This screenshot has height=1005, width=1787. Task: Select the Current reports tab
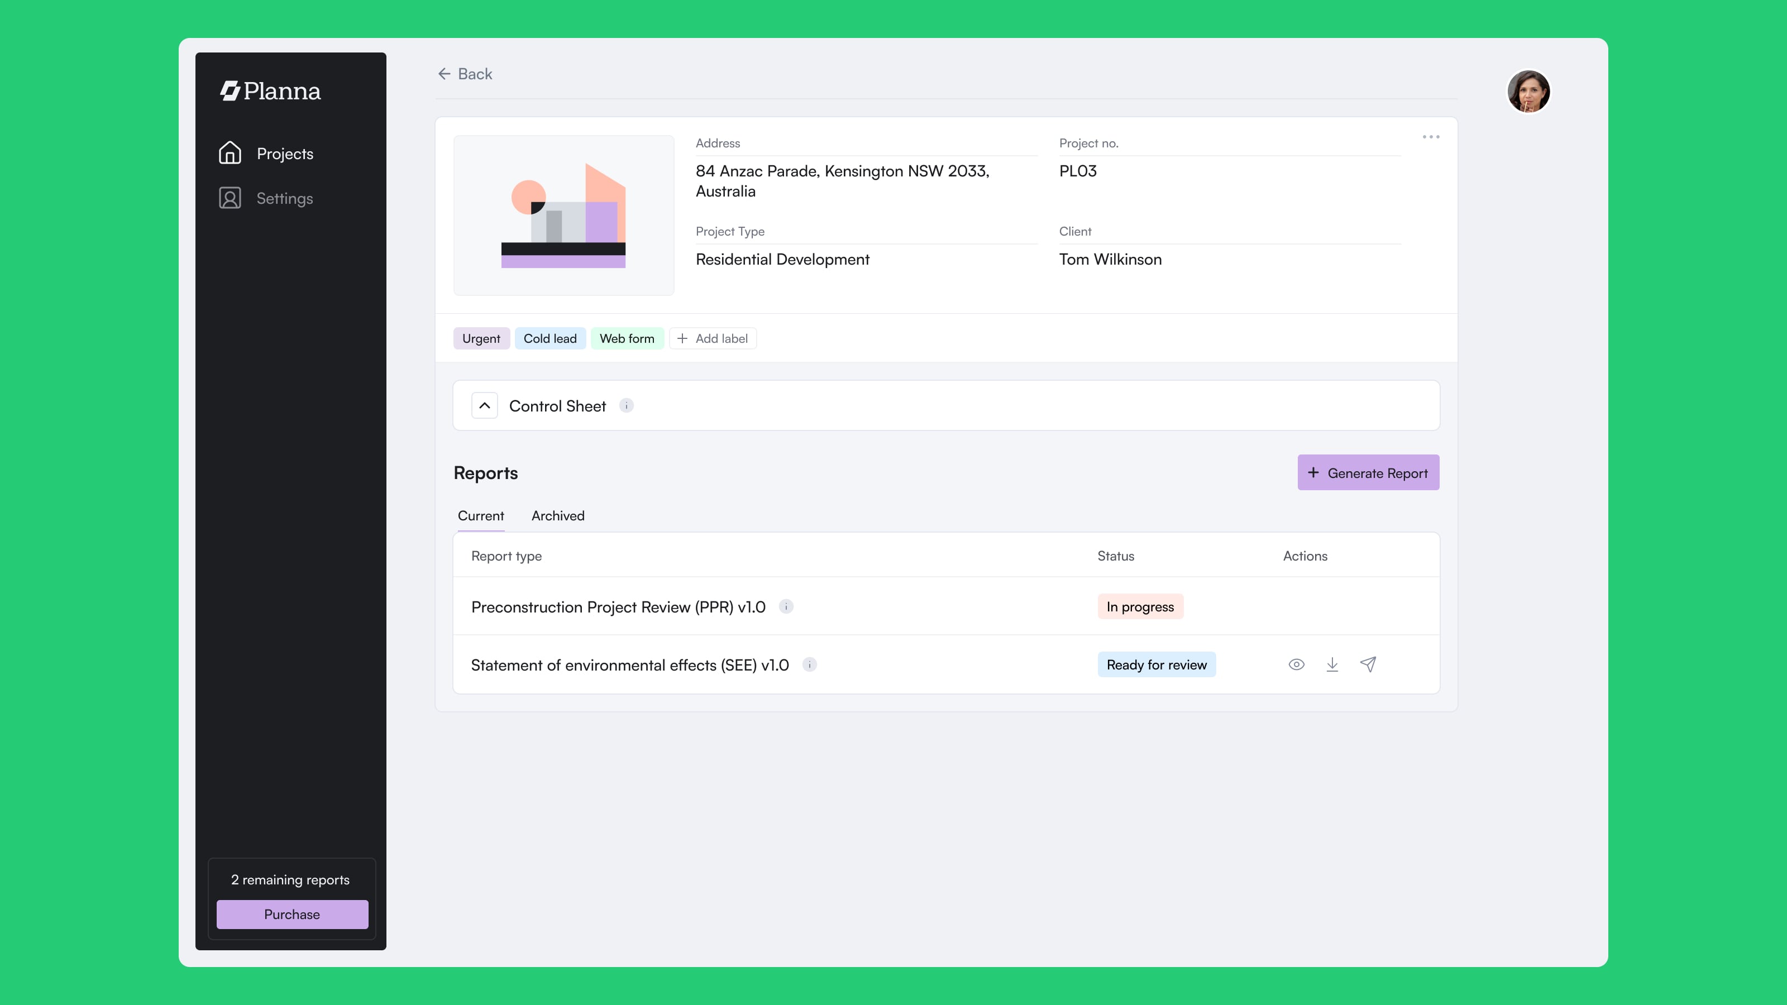(x=481, y=515)
